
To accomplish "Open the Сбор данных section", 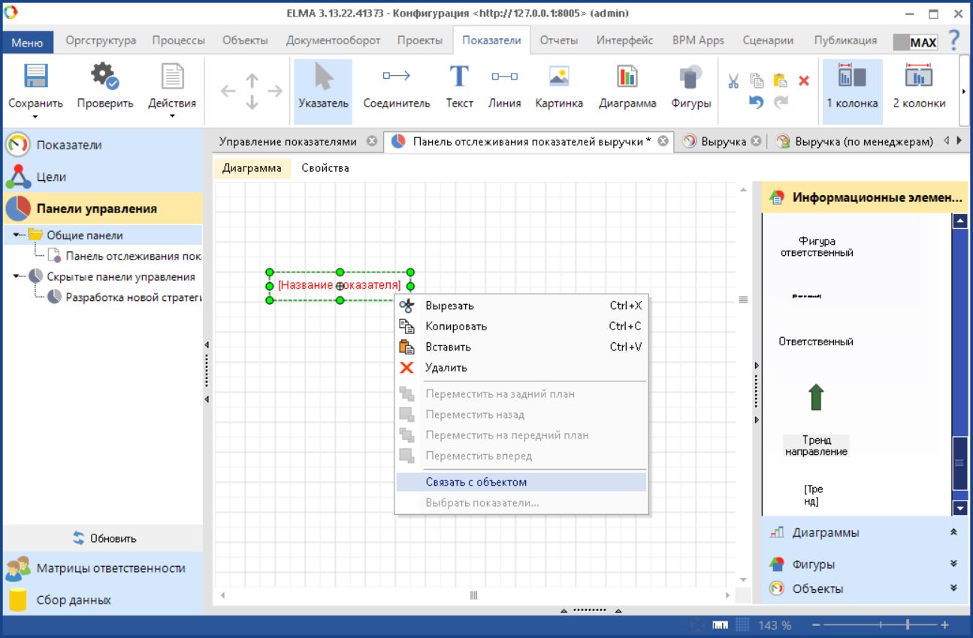I will tap(102, 600).
